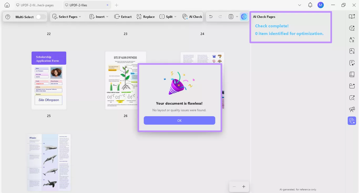The height and width of the screenshot is (193, 359).
Task: Click the page number label 26
Action: 126,116
